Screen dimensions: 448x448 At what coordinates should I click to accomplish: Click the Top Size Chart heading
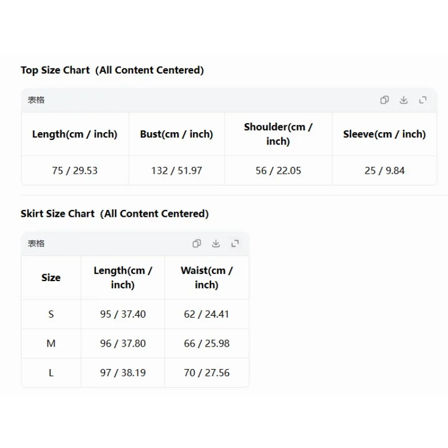coord(112,70)
